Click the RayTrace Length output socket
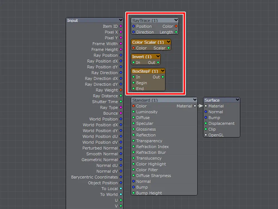Screen dimensions: 278x209 click(x=176, y=32)
